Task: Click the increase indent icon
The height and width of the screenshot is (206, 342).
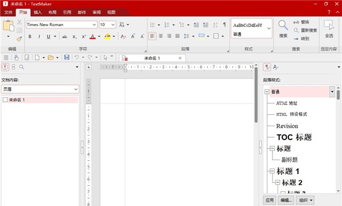Action: point(206,25)
